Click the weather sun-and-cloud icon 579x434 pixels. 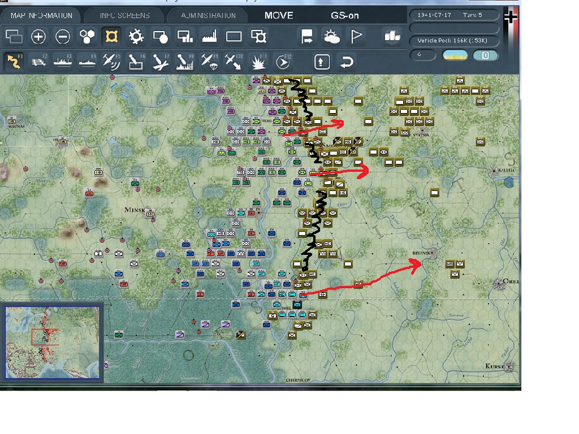[331, 37]
